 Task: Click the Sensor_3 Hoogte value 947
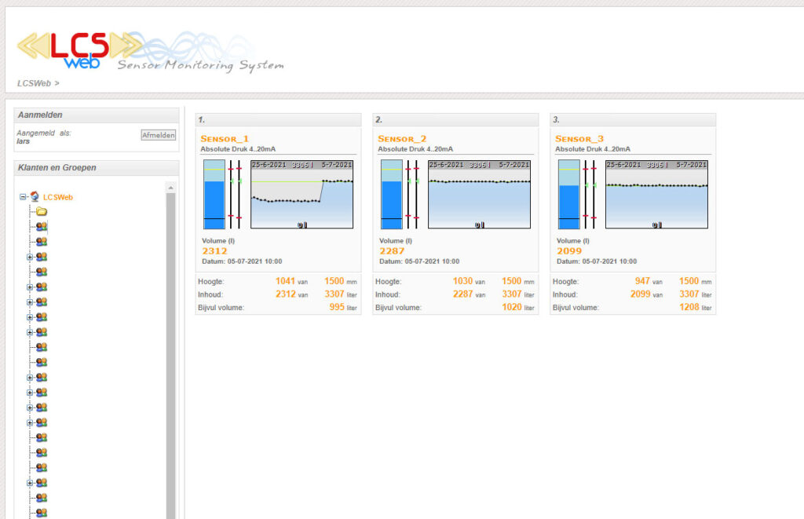tap(642, 281)
